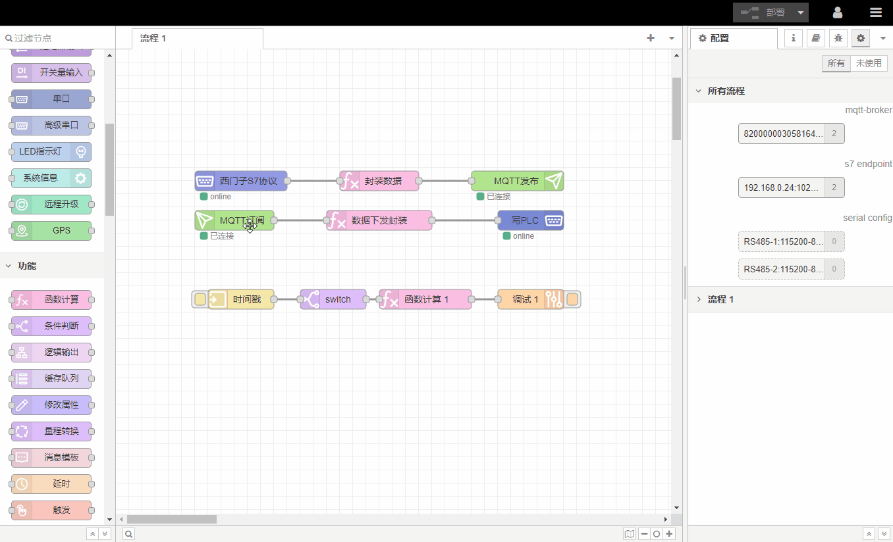
Task: Click the search flows magnifier icon
Action: (x=129, y=534)
